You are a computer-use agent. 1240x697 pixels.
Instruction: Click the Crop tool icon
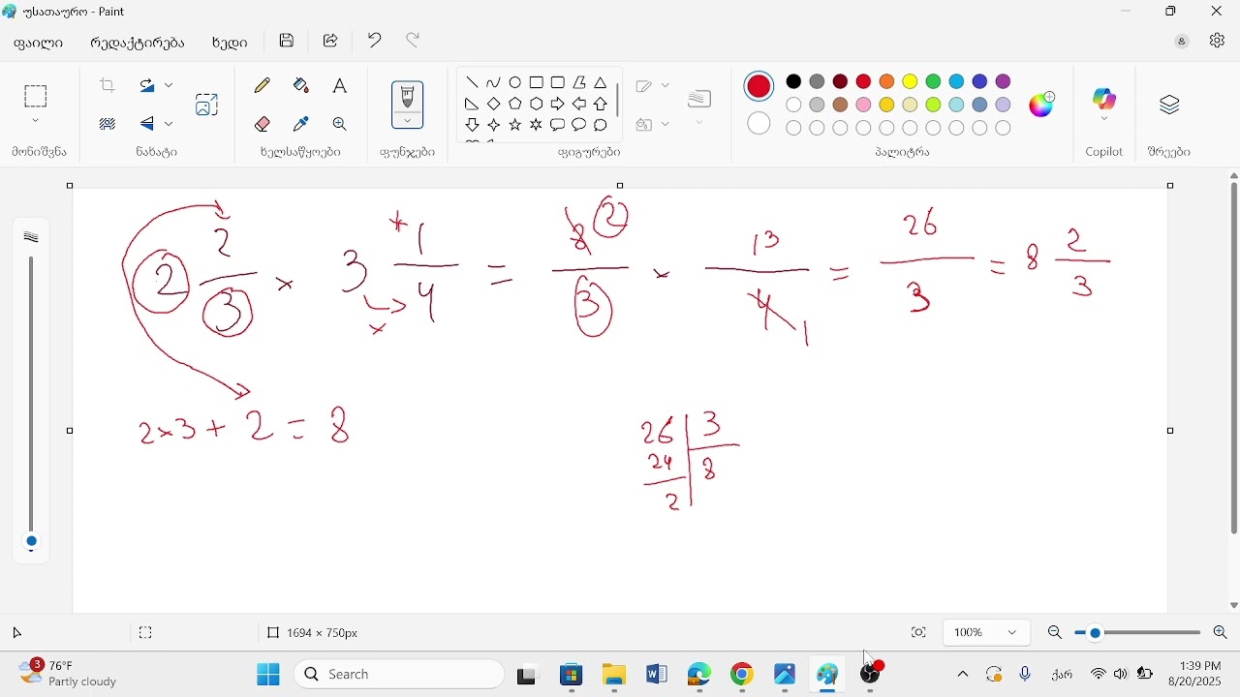(x=108, y=86)
